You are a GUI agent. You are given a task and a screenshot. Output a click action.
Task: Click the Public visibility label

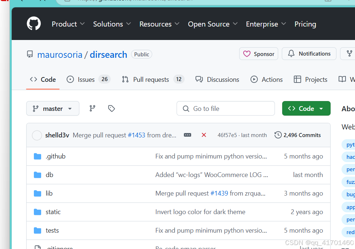142,55
